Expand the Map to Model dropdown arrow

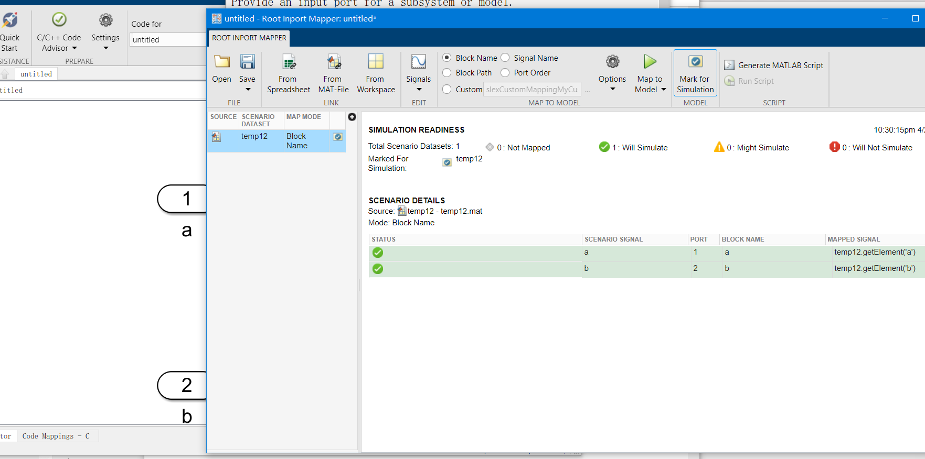(664, 90)
